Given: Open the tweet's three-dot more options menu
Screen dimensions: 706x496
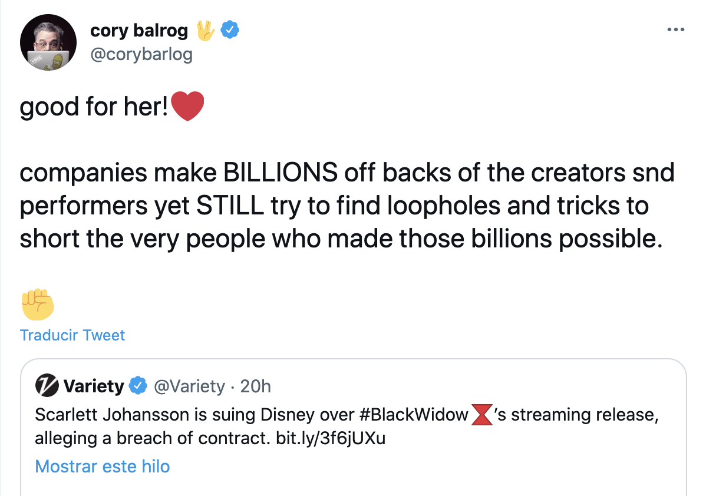Looking at the screenshot, I should click(676, 29).
